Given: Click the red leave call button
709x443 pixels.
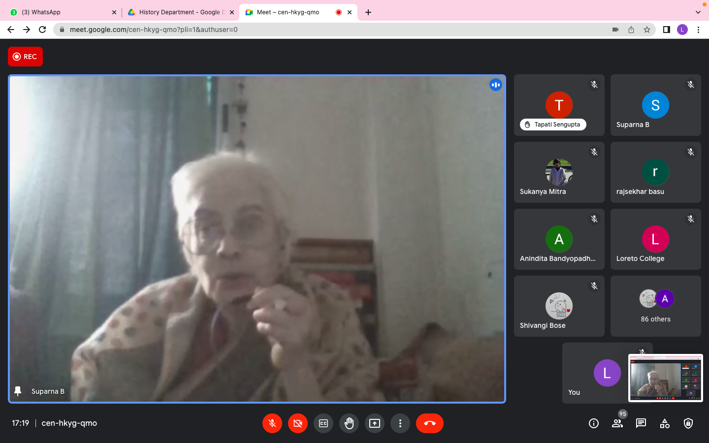Looking at the screenshot, I should (429, 423).
